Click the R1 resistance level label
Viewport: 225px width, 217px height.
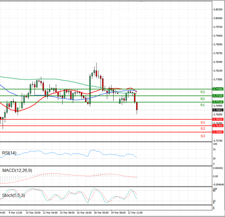pyautogui.click(x=202, y=105)
